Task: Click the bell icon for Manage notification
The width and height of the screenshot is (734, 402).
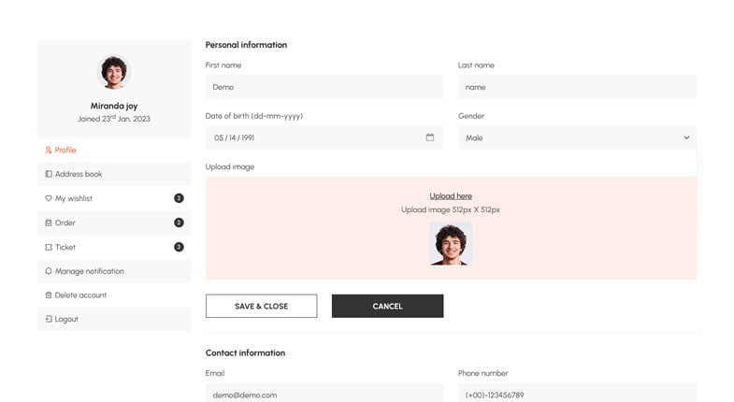Action: click(x=49, y=271)
